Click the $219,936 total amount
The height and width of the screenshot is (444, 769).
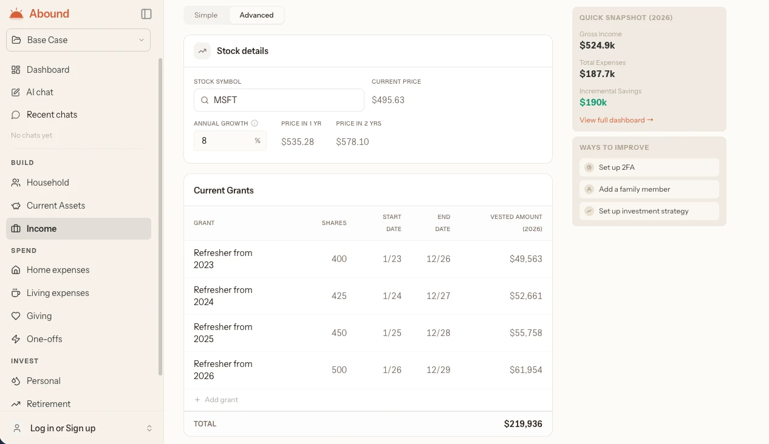coord(523,424)
